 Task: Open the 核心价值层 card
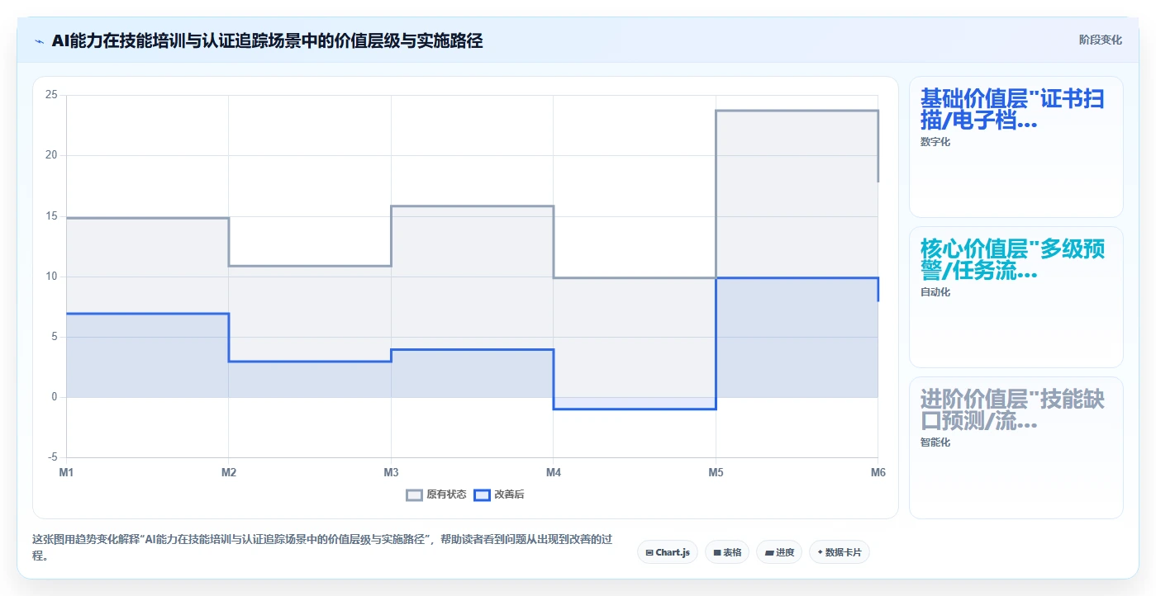(1016, 297)
